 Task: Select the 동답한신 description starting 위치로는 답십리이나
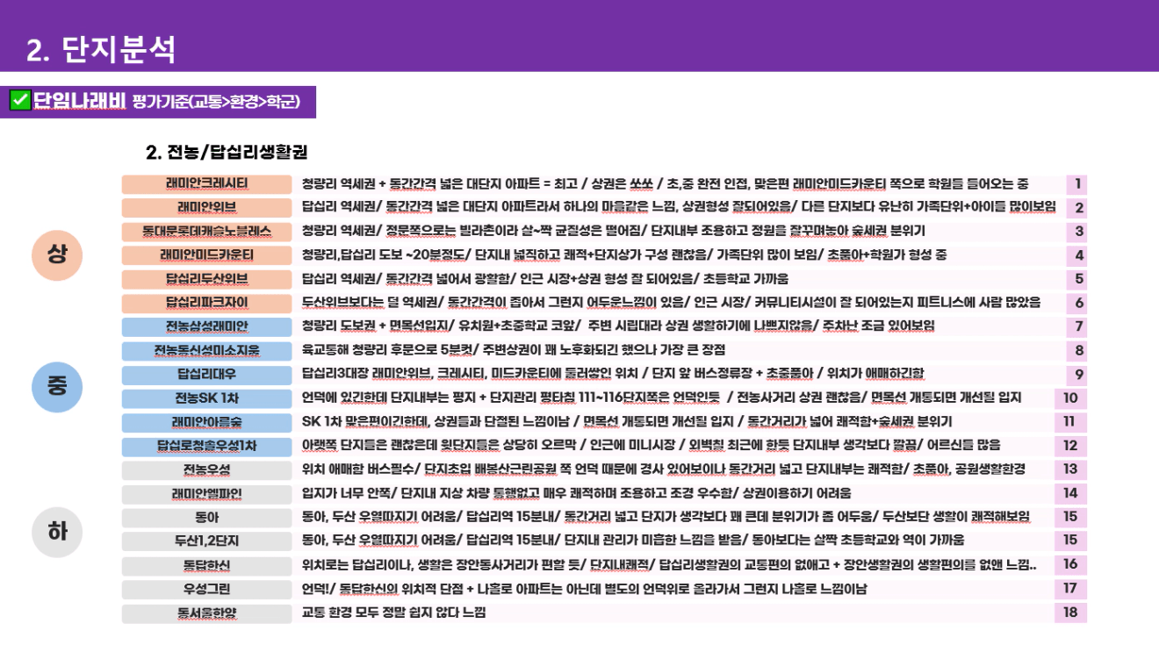(x=669, y=565)
